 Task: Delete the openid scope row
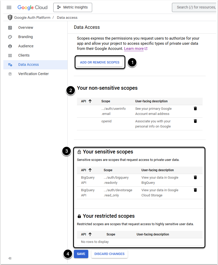pyautogui.click(x=195, y=121)
